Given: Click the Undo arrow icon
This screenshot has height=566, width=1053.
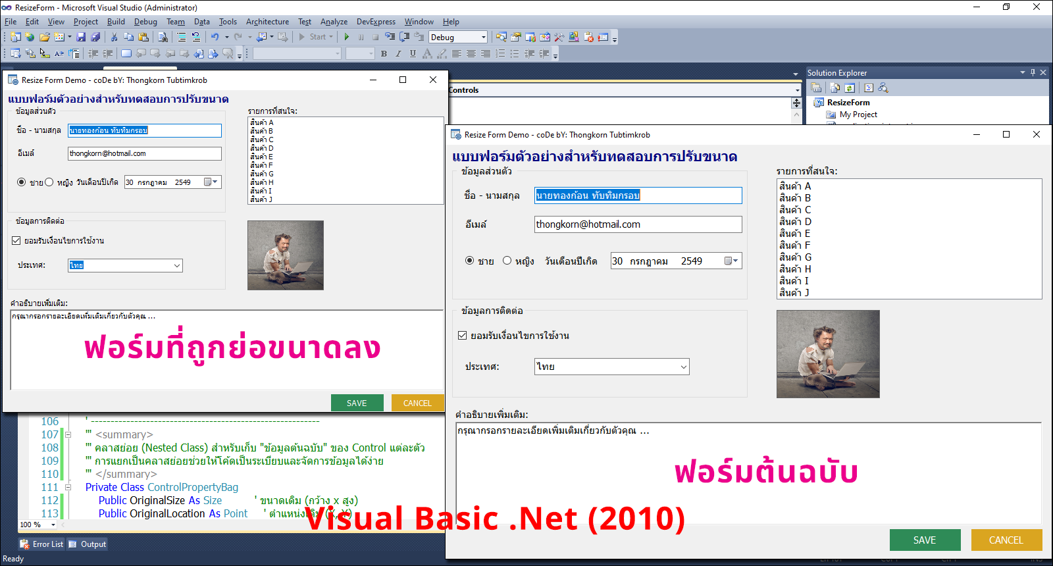Looking at the screenshot, I should pos(215,37).
